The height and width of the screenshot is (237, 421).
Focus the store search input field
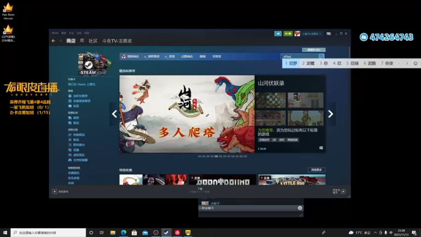[300, 56]
